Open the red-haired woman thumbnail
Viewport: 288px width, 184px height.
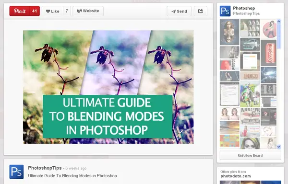click(229, 65)
